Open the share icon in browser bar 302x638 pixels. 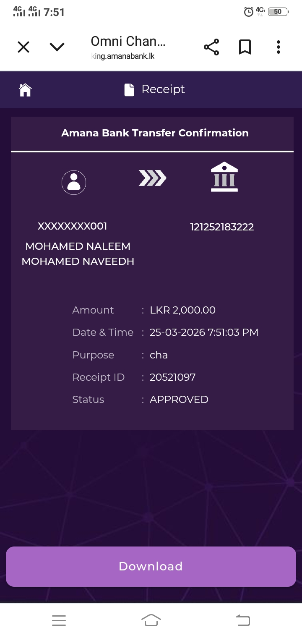(x=211, y=47)
